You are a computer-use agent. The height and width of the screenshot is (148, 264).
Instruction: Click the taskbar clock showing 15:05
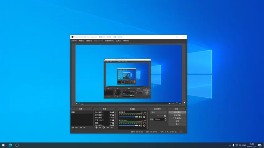point(251,145)
